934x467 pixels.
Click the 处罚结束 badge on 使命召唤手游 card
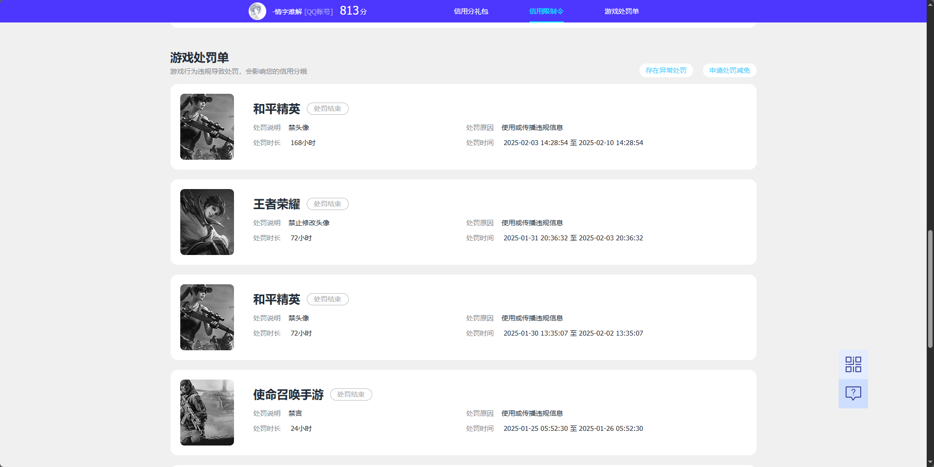point(351,394)
